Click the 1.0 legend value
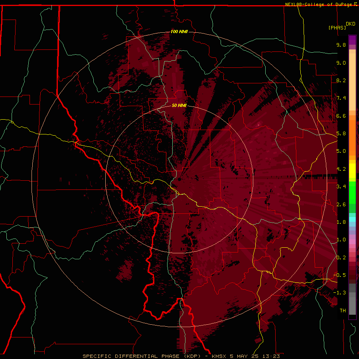Screen dimensions: 359x359 pyautogui.click(x=341, y=240)
